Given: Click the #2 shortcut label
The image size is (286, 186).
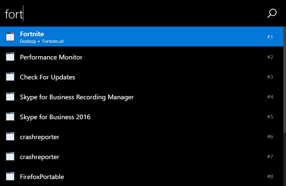Looking at the screenshot, I should (270, 57).
